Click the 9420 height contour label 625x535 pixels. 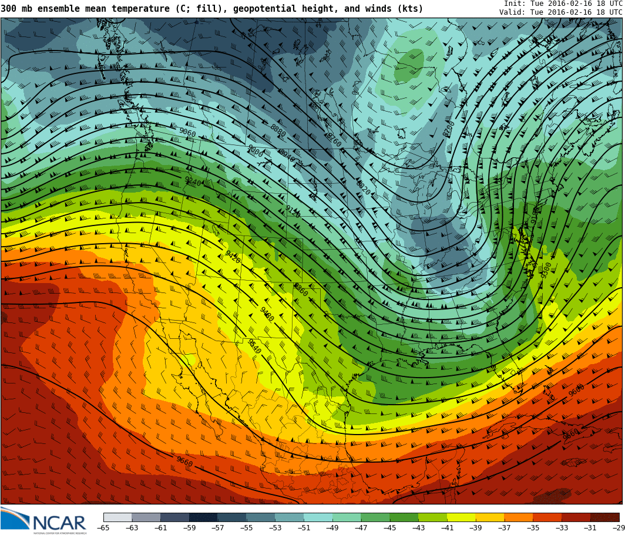coord(233,257)
